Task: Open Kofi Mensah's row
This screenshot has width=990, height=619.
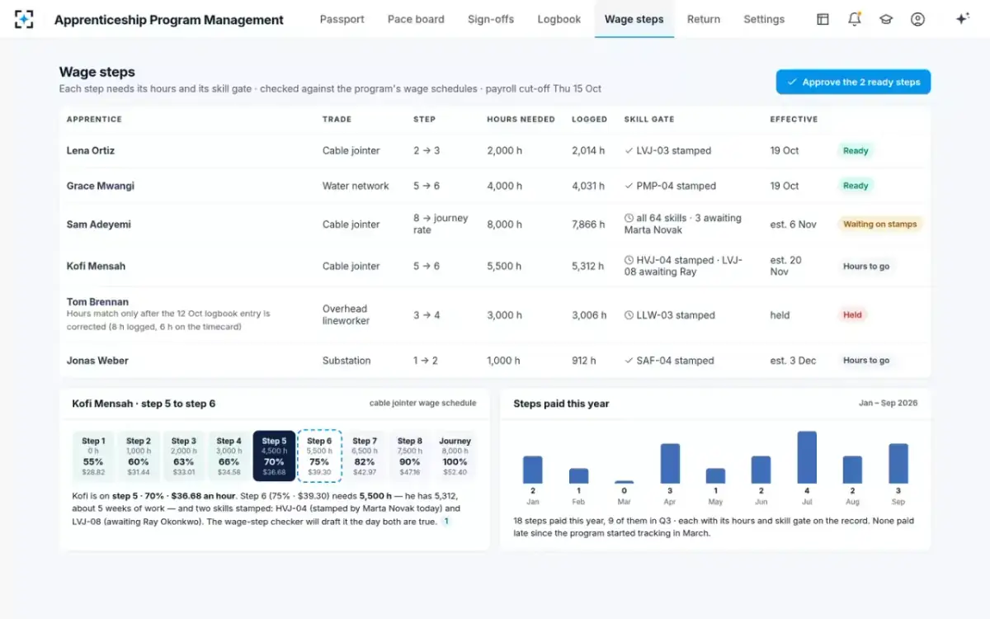Action: (x=495, y=266)
